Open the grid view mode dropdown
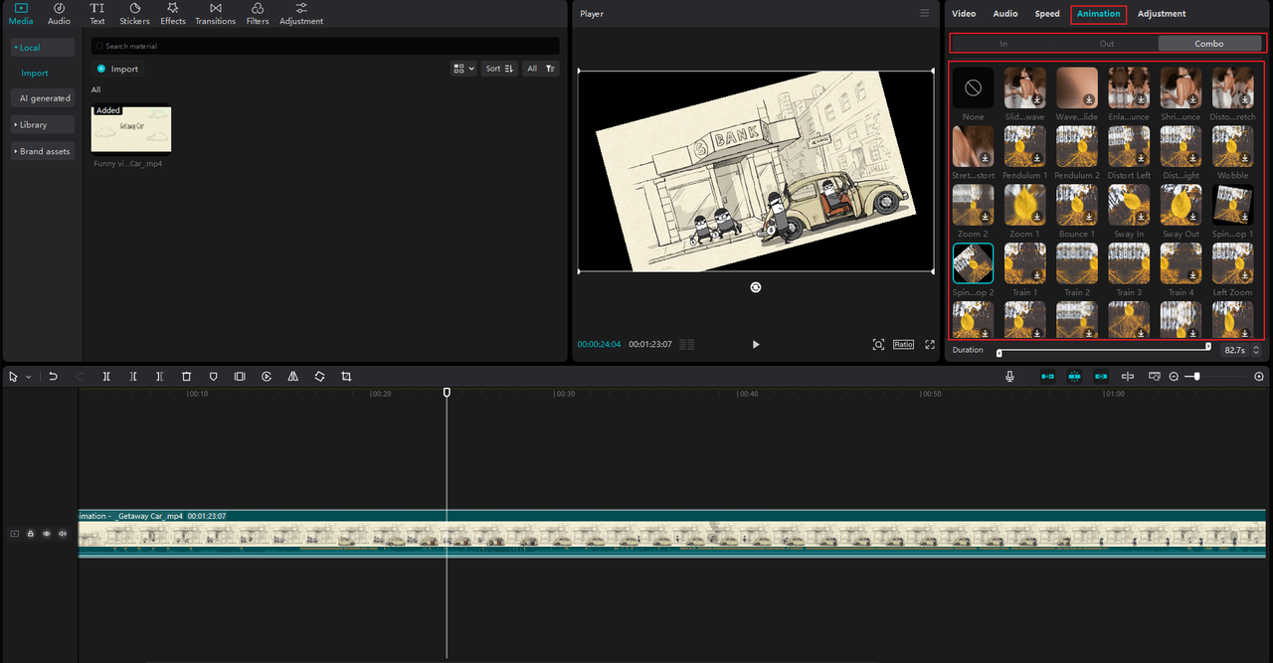Image resolution: width=1273 pixels, height=663 pixels. tap(463, 69)
